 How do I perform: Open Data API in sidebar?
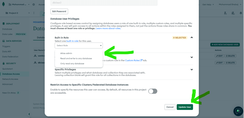7,52
